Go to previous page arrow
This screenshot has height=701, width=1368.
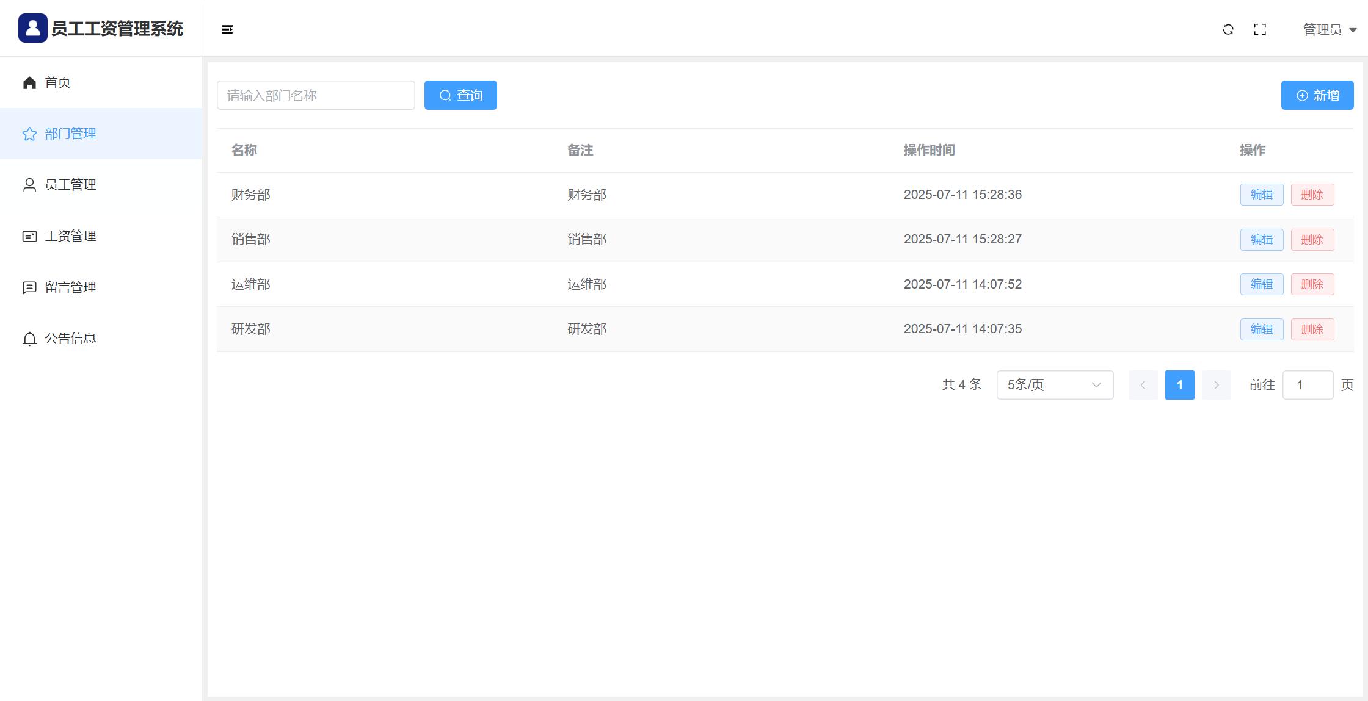point(1143,385)
